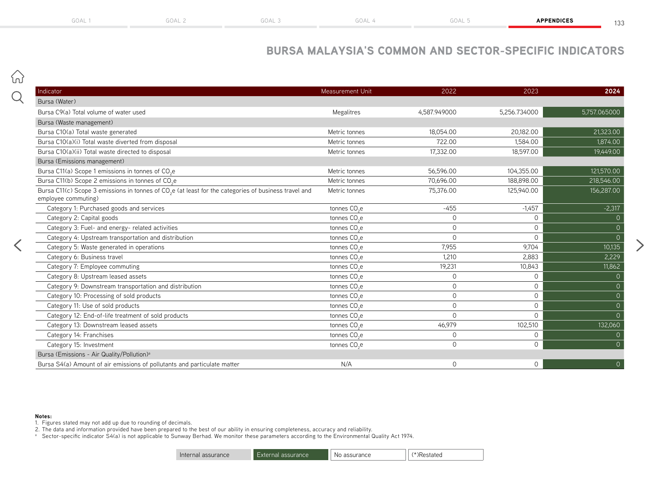Click the No assurance legend box
The image size is (655, 491).
pyautogui.click(x=368, y=455)
